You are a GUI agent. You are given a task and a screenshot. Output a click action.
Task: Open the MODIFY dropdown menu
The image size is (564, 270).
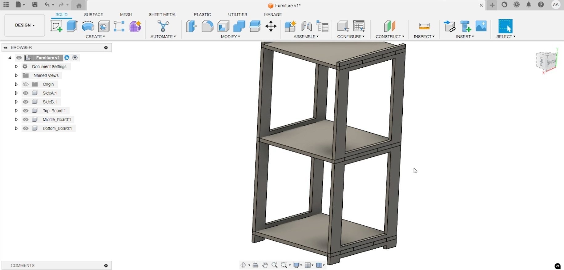230,37
